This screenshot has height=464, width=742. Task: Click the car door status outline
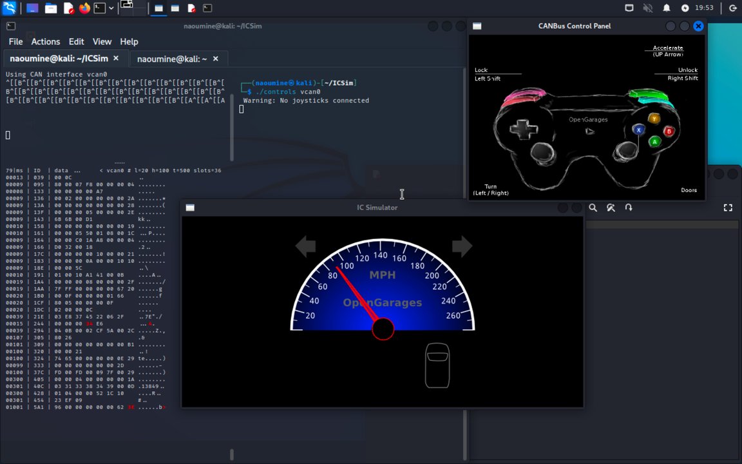(x=437, y=365)
